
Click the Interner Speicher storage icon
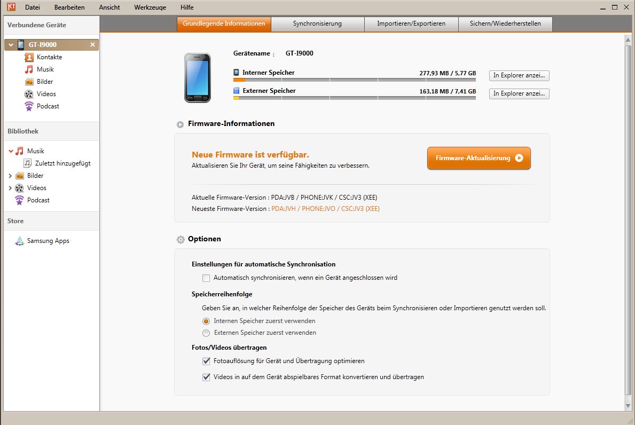[x=236, y=73]
